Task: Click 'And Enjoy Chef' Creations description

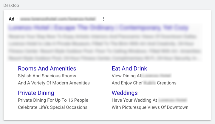Action: (144, 83)
